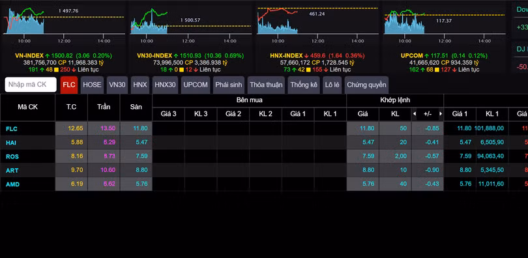
Task: Switch to the HNX30 tab
Action: coord(165,85)
